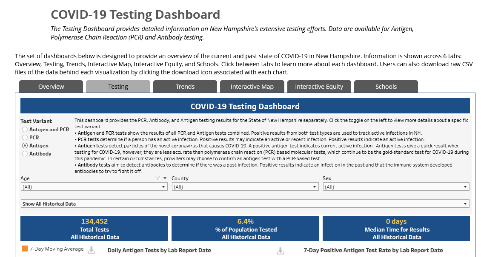Open the Interactive Equity tab
The image size is (481, 257).
319,87
